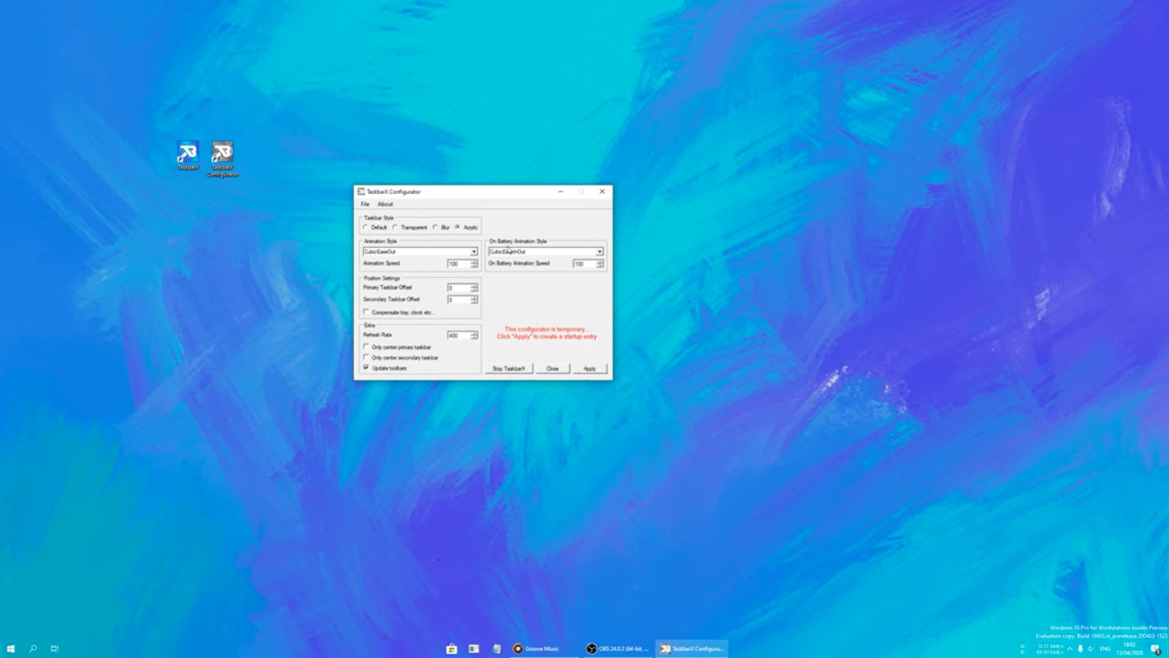The height and width of the screenshot is (658, 1169).
Task: Click the Secondary Taskbar Offset spinner arrows
Action: (x=475, y=300)
